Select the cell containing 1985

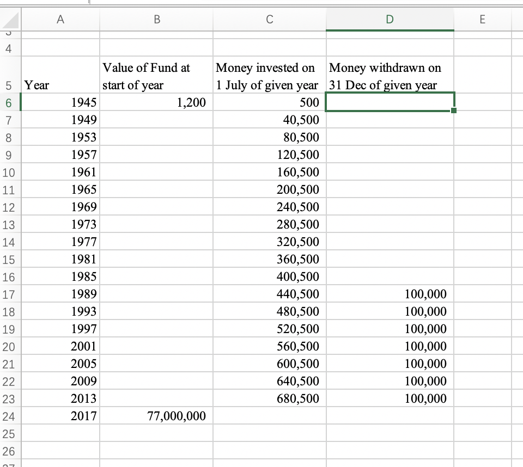(60, 276)
